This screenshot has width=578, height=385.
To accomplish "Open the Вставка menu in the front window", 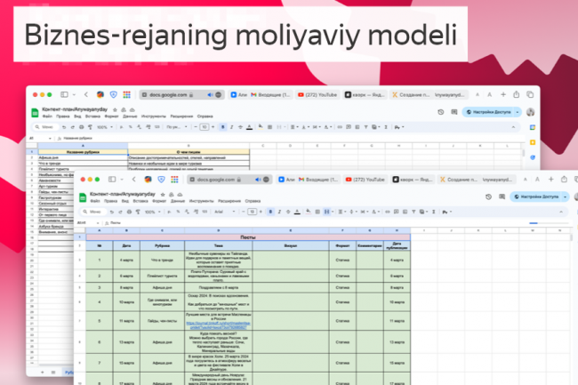I will click(x=140, y=201).
